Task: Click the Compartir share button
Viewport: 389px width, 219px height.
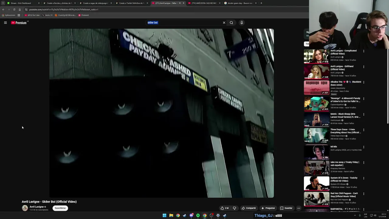Action: point(249,208)
